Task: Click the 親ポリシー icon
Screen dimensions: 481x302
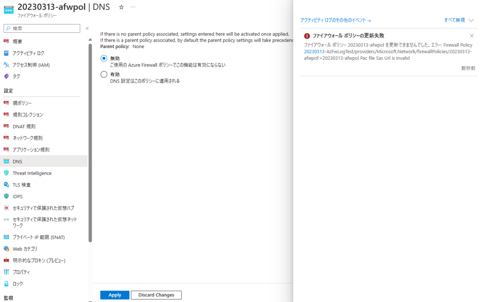Action: coord(6,103)
